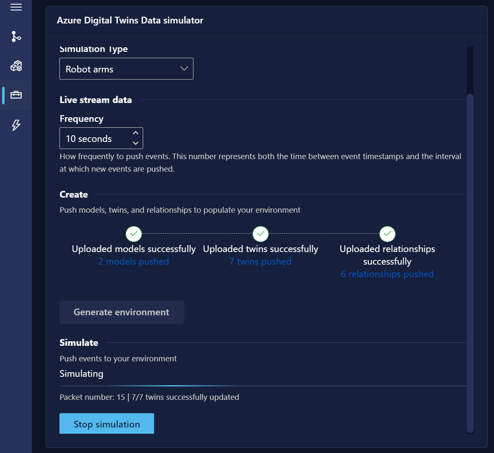Click the Live stream data heading
The height and width of the screenshot is (453, 494).
coord(96,100)
